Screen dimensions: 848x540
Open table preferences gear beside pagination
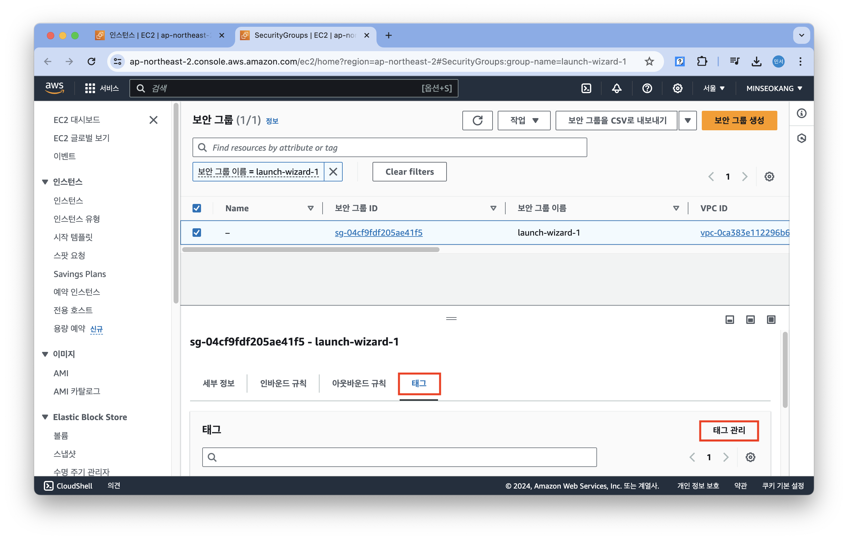coord(769,176)
